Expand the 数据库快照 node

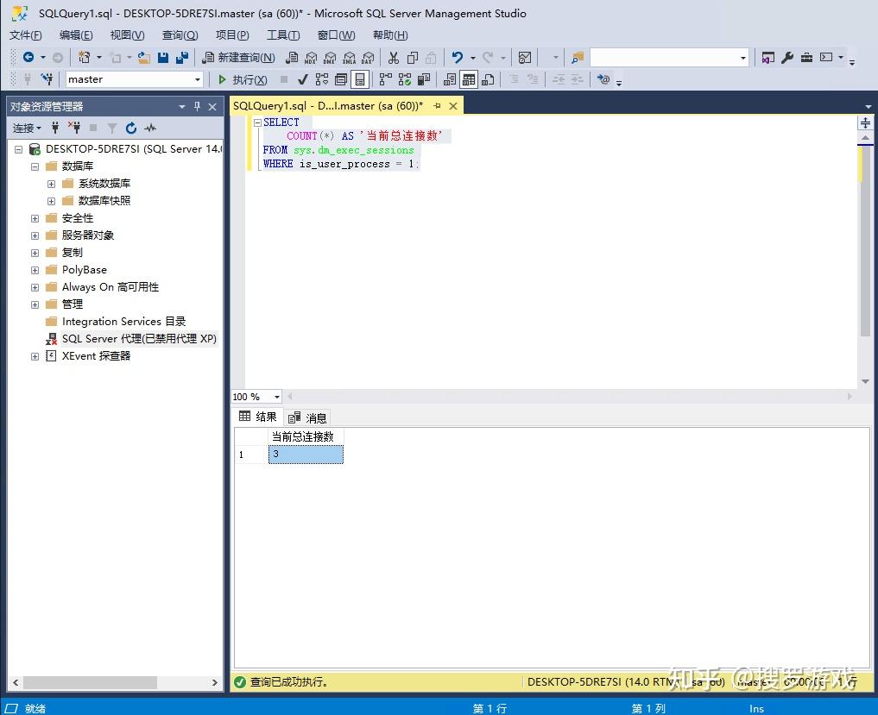pos(52,202)
